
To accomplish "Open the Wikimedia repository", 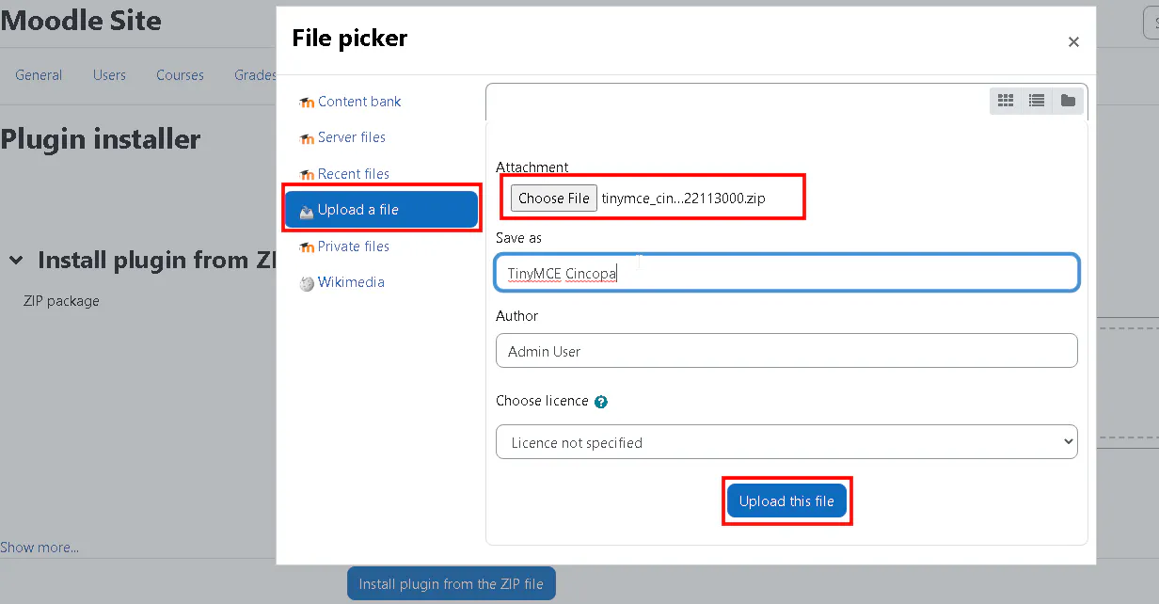I will [351, 282].
